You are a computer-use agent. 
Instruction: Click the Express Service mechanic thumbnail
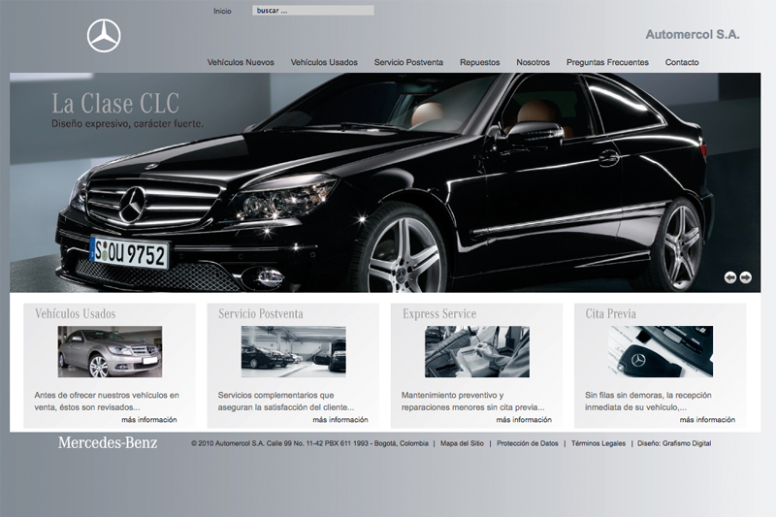tap(477, 351)
